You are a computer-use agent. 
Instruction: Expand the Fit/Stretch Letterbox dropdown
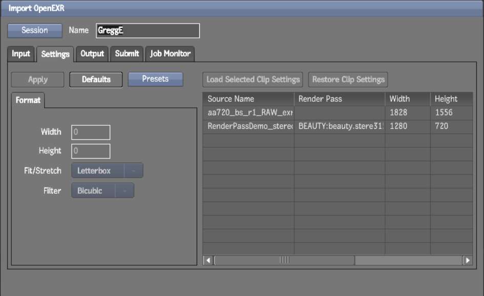(x=107, y=171)
